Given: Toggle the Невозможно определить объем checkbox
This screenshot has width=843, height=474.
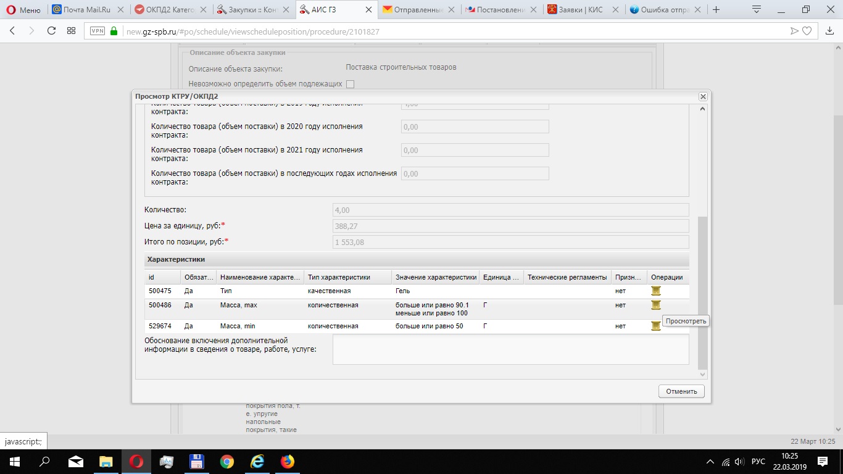Looking at the screenshot, I should coord(350,84).
